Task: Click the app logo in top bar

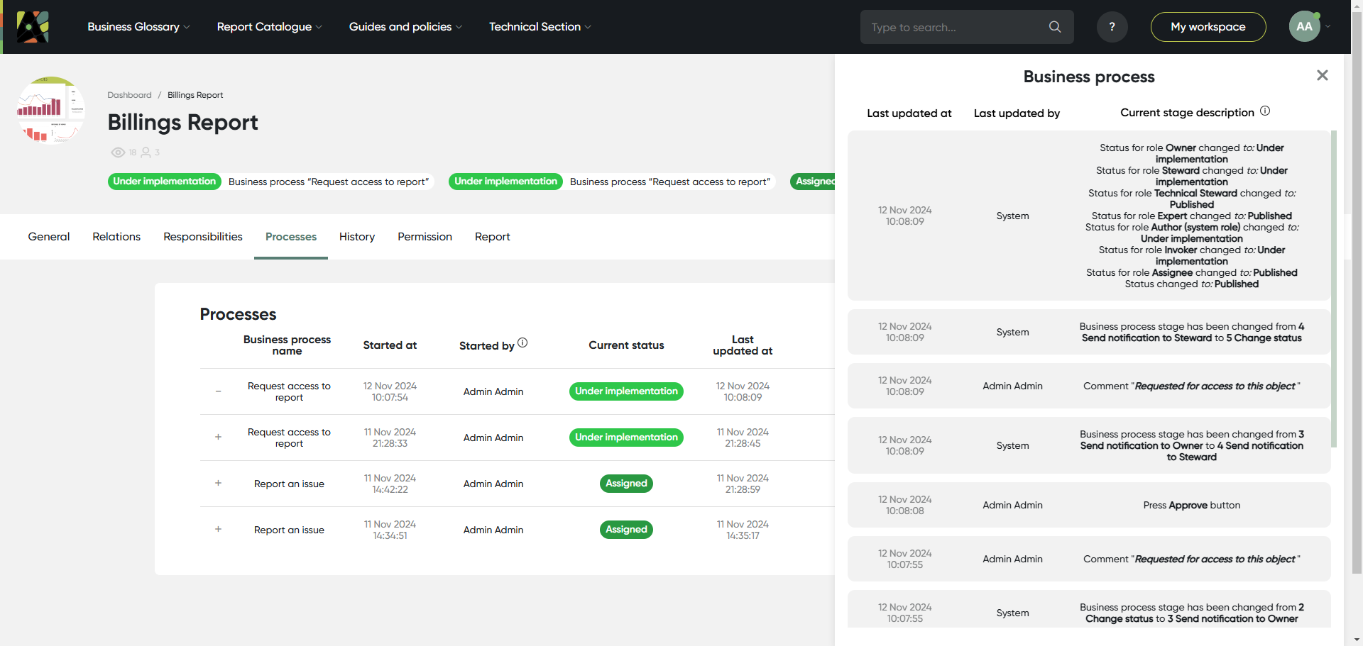Action: click(x=33, y=27)
